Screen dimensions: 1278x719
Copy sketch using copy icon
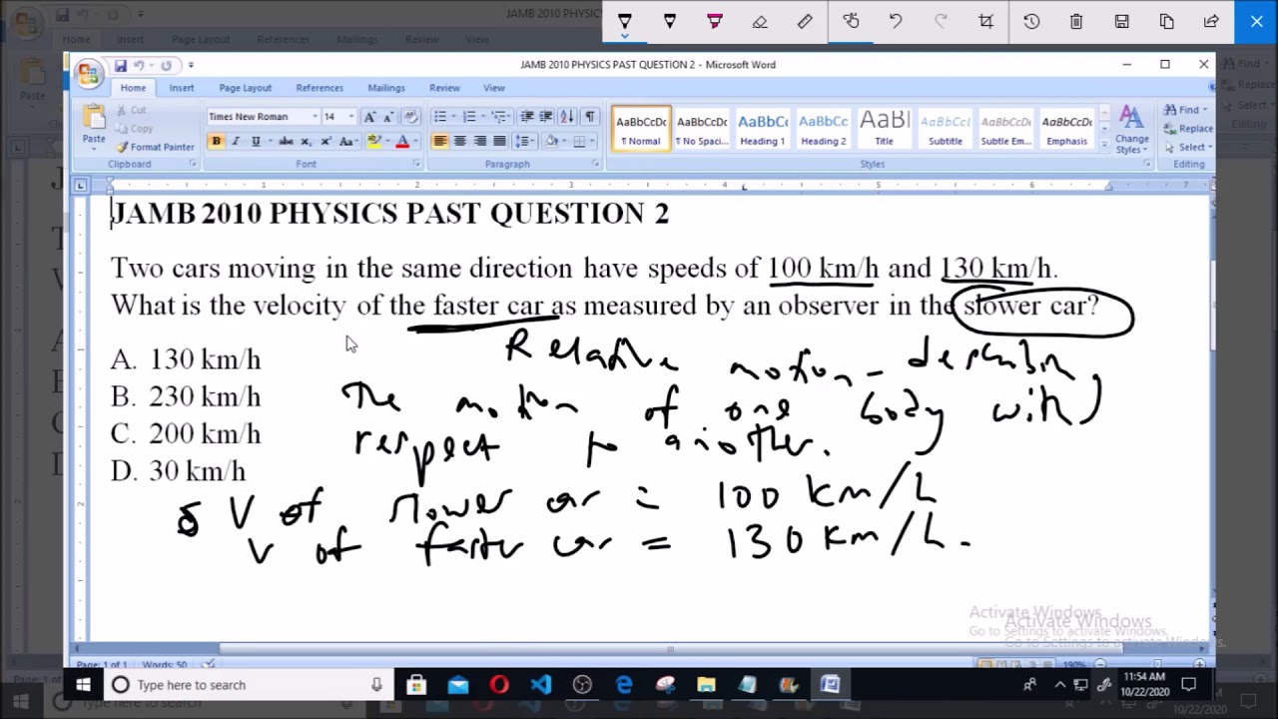pos(1166,21)
